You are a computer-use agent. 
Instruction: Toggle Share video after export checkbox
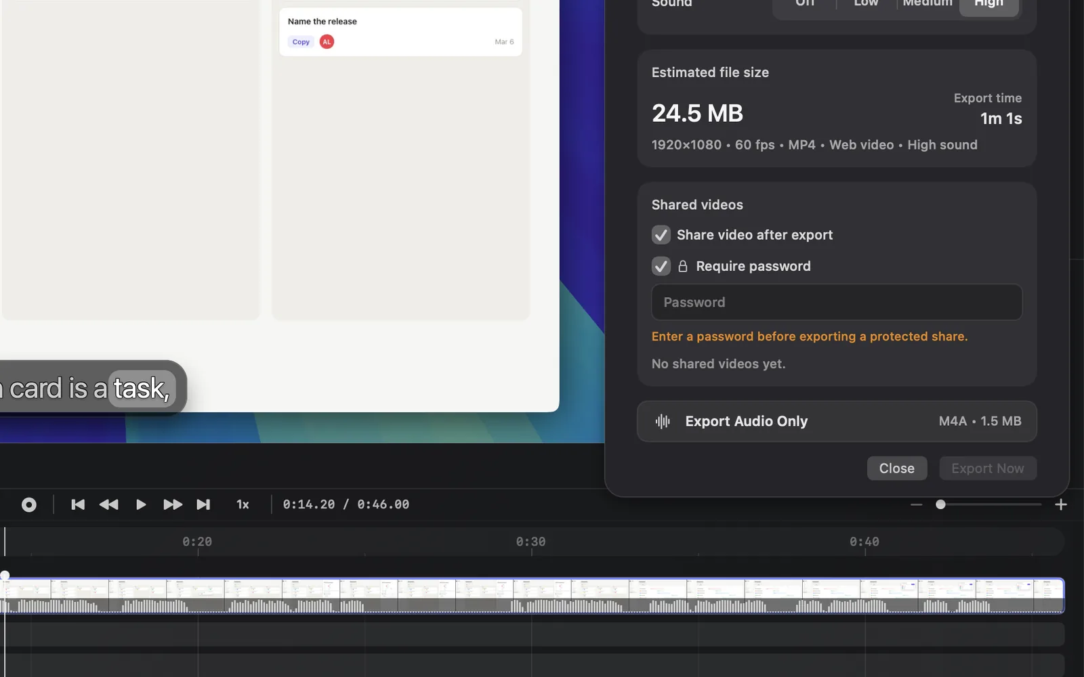[x=661, y=235]
